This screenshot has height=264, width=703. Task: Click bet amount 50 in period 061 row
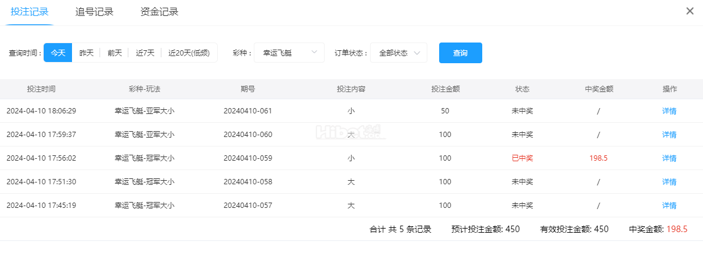[x=445, y=111]
